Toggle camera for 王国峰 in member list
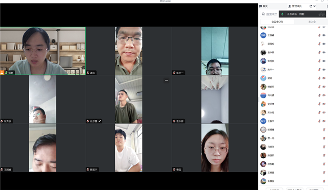Viewport: 328px width, 190px height. tap(324, 35)
